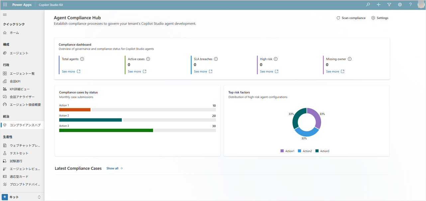
Task: Go to ホーム in the sidebar
Action: (x=14, y=33)
